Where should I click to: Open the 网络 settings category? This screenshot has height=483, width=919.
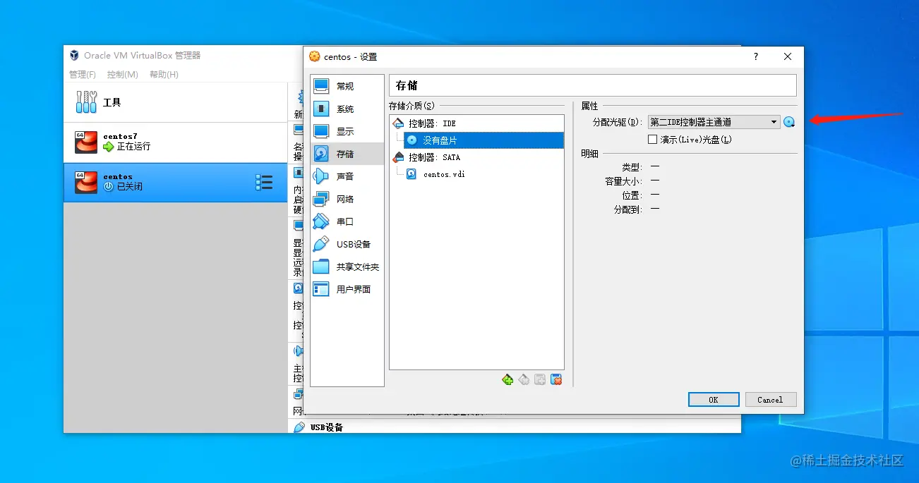(347, 199)
